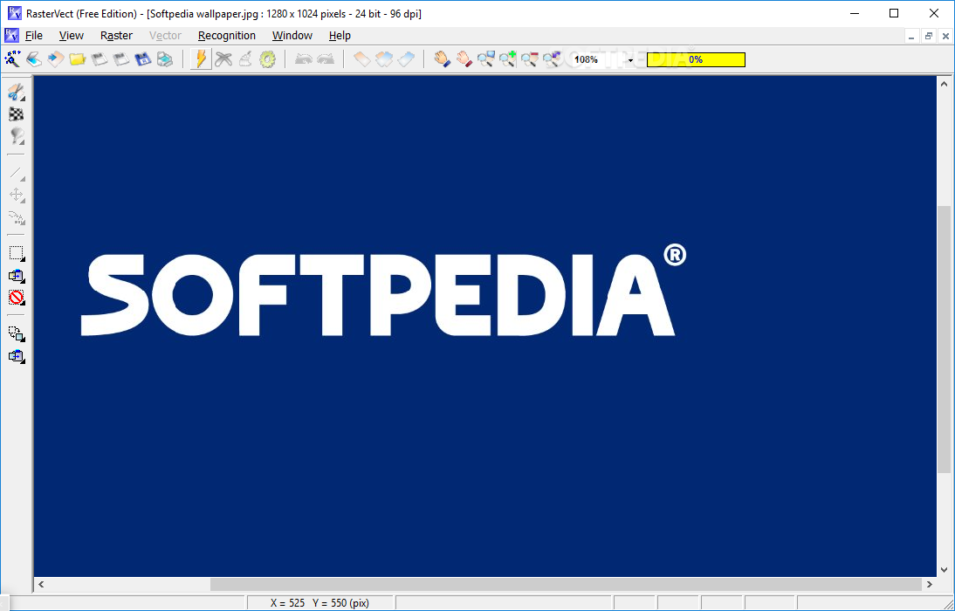Click the magic wand wizard icon
The height and width of the screenshot is (611, 955).
pos(12,59)
